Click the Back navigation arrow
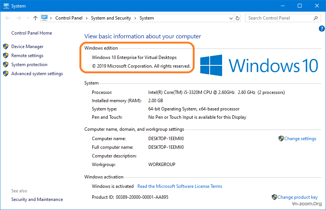 click(x=8, y=18)
